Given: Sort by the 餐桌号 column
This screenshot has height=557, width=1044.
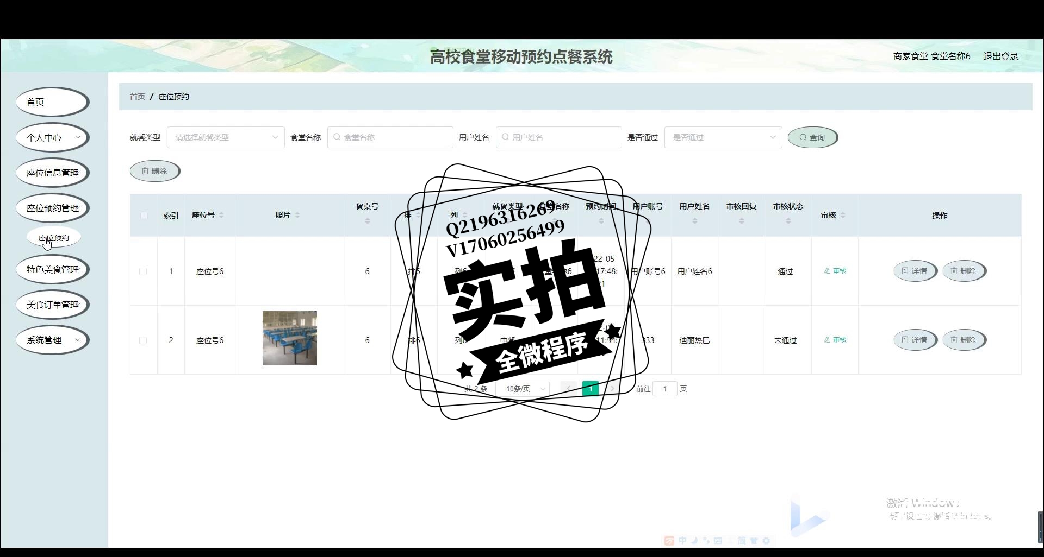Looking at the screenshot, I should pos(368,221).
